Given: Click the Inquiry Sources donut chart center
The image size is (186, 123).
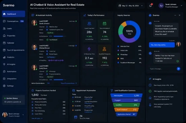Looking at the screenshot, I should (x=129, y=32).
